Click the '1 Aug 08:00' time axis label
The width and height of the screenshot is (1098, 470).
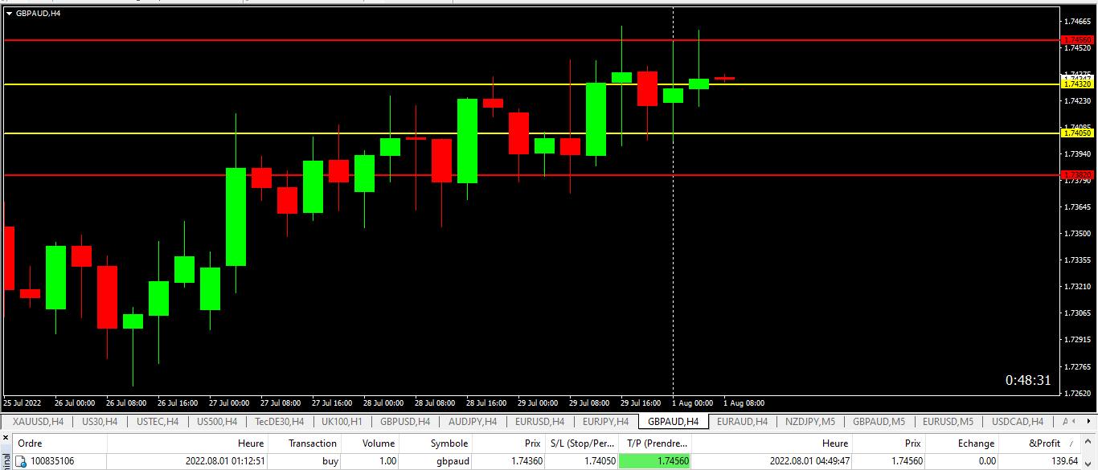point(744,403)
